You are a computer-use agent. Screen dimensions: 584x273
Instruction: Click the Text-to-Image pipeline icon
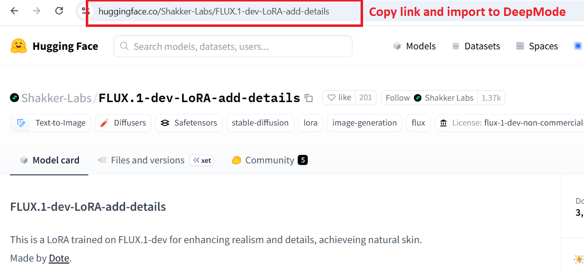click(21, 123)
